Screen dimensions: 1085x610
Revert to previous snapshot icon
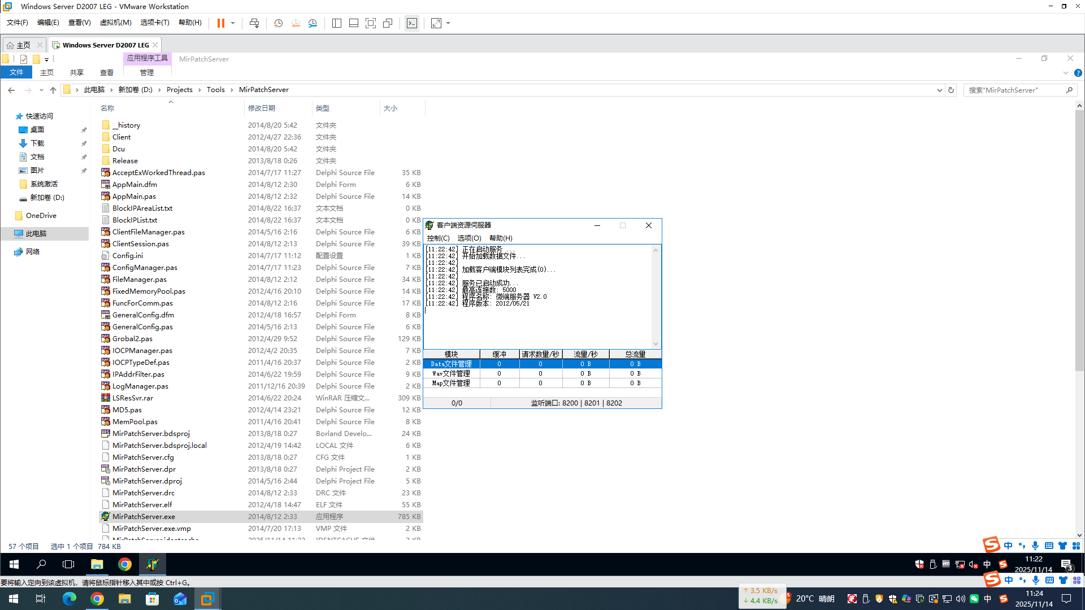[296, 23]
